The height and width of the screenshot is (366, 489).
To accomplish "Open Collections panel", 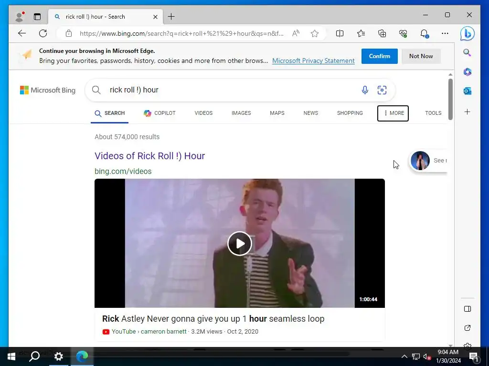I will point(382,33).
